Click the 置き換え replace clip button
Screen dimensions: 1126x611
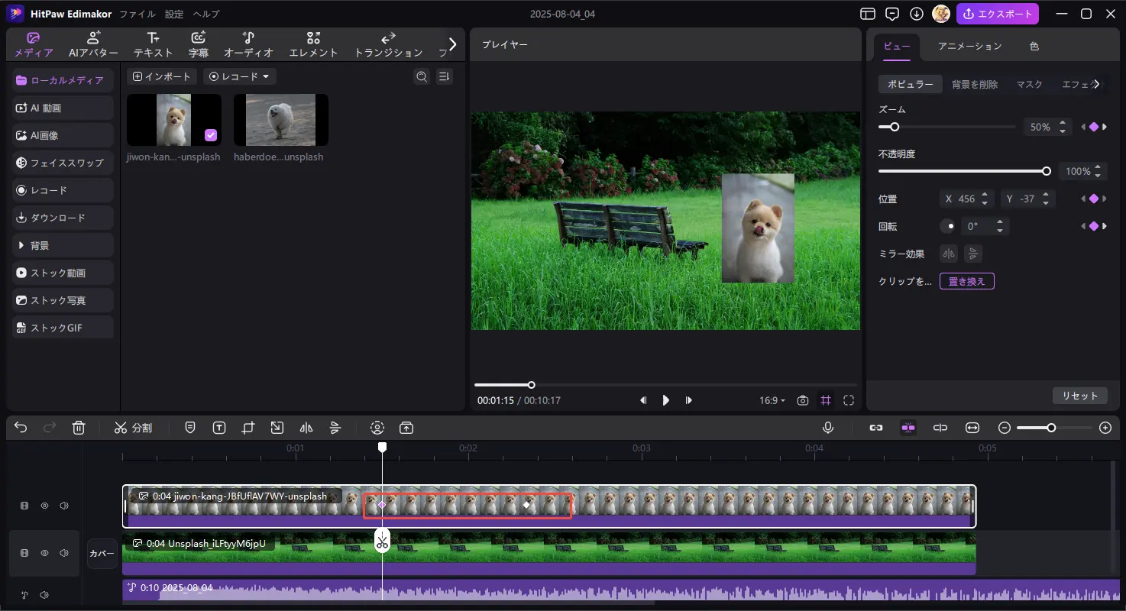click(x=966, y=281)
